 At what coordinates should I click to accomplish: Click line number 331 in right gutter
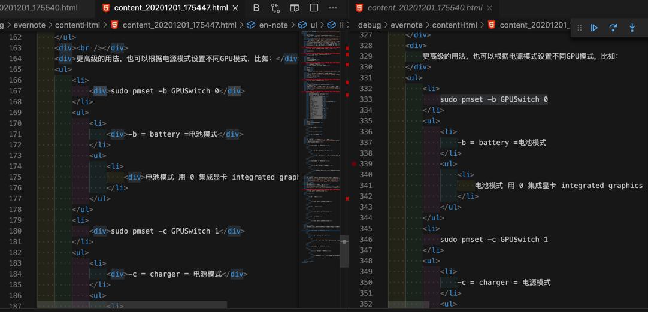(366, 78)
